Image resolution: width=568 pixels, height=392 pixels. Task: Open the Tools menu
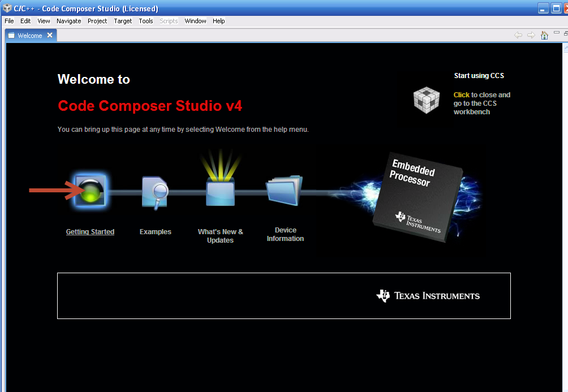pos(146,21)
